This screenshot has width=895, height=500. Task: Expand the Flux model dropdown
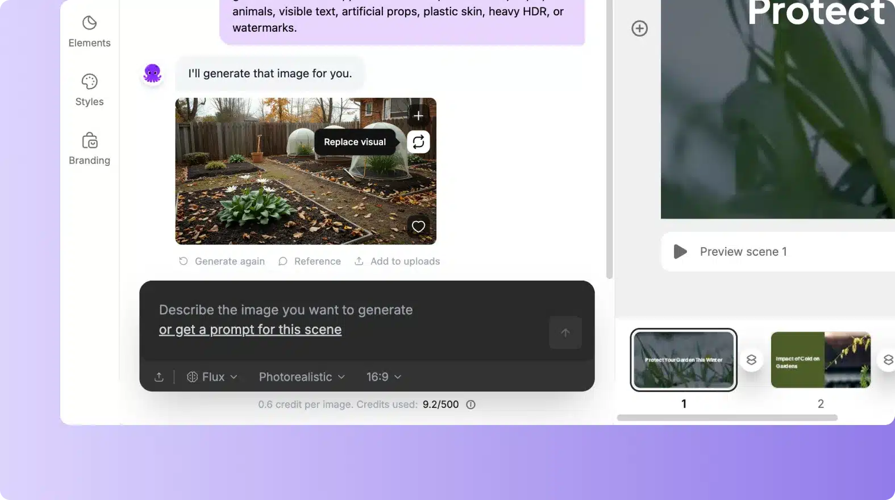click(212, 377)
